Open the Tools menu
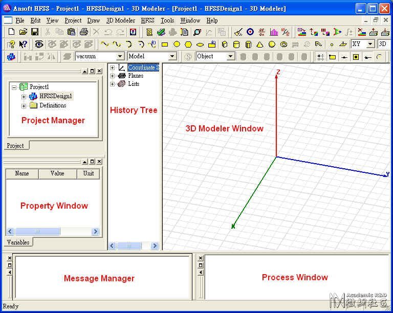This screenshot has height=313, width=393. click(167, 20)
